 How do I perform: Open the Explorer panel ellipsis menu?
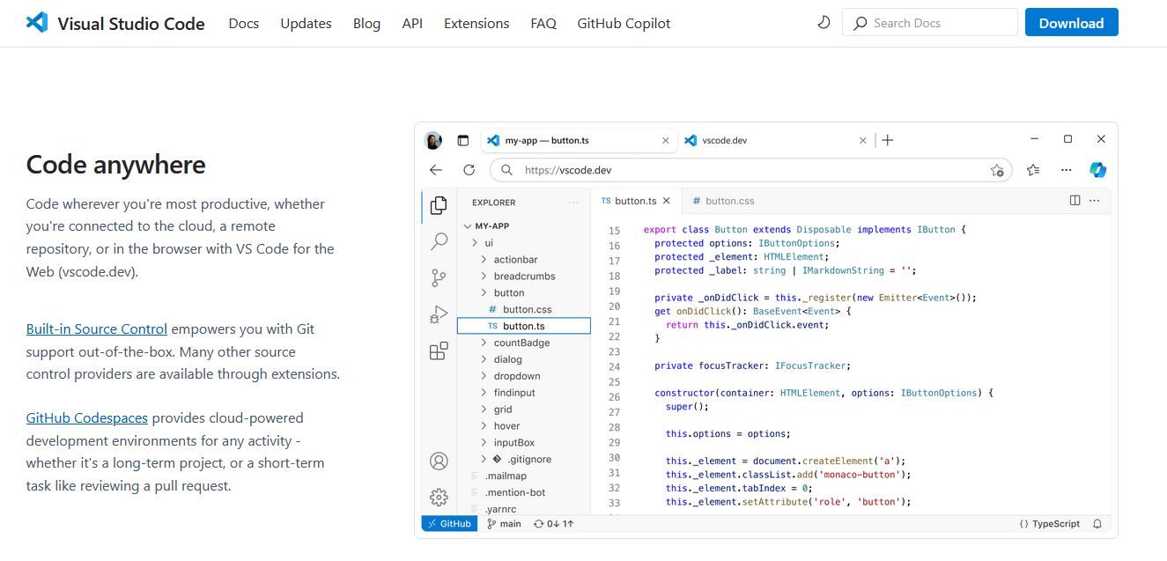(x=574, y=203)
